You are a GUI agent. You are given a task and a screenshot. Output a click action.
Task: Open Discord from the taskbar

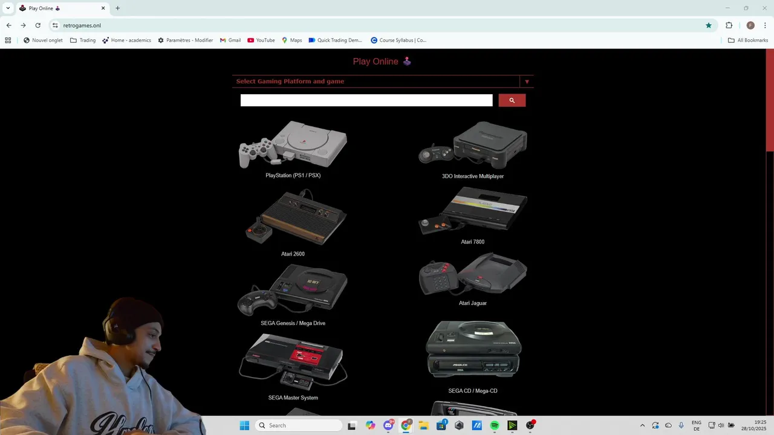click(388, 425)
